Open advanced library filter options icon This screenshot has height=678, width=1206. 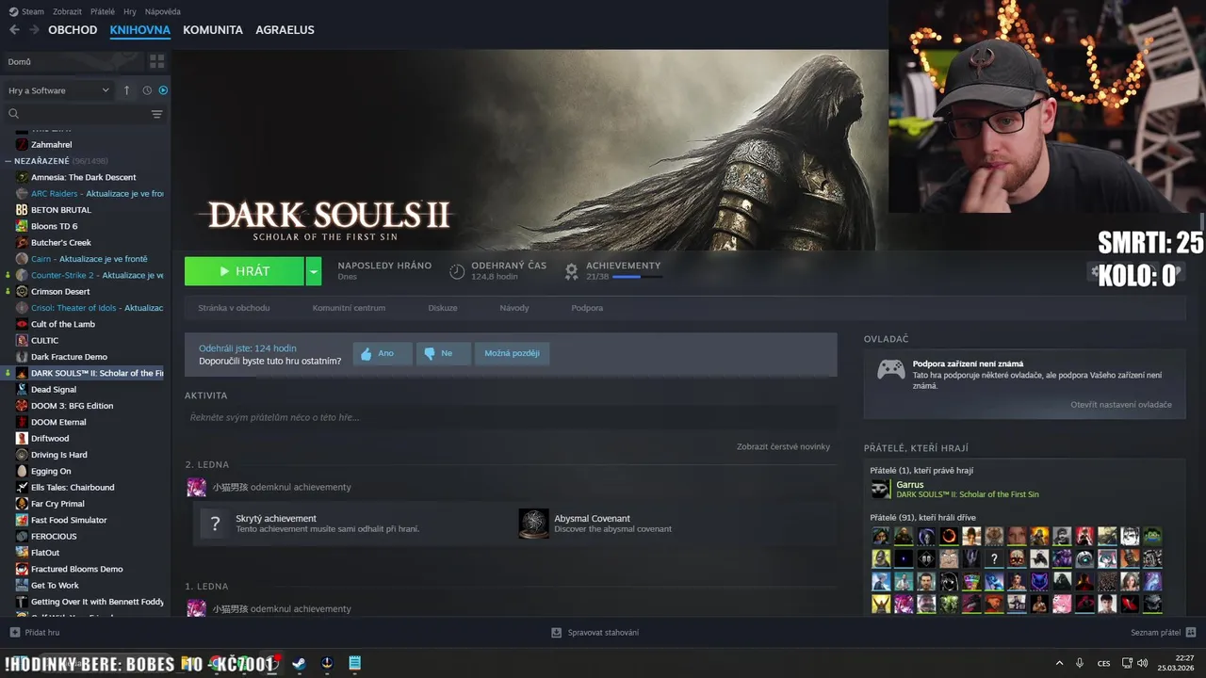(156, 114)
